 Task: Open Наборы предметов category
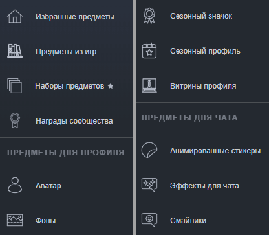[70, 86]
